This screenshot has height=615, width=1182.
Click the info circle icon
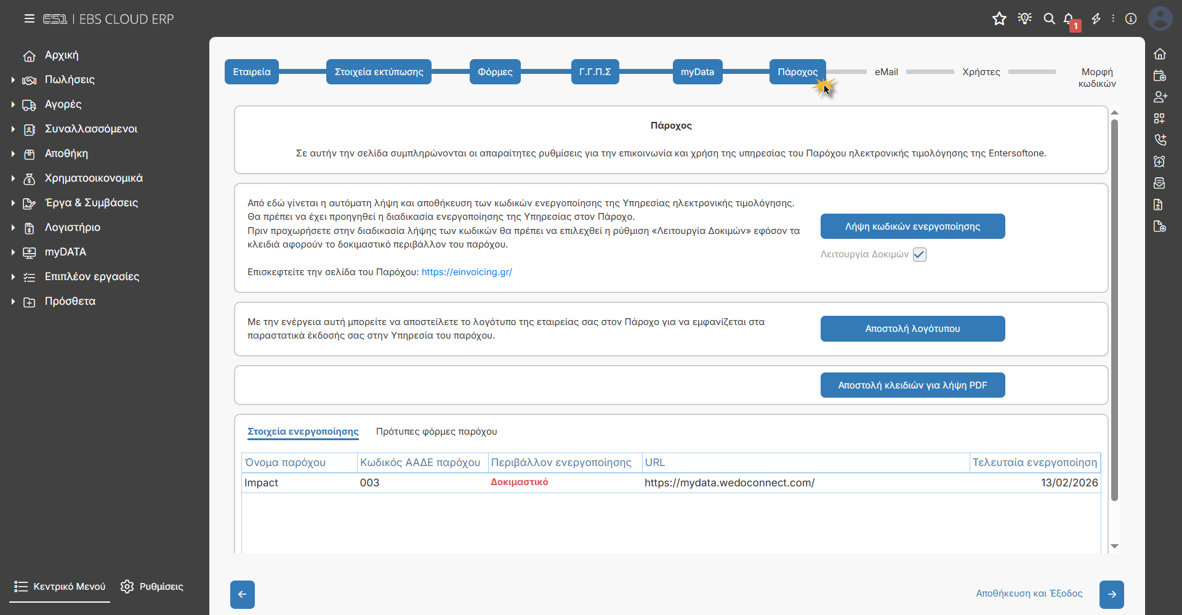1131,18
